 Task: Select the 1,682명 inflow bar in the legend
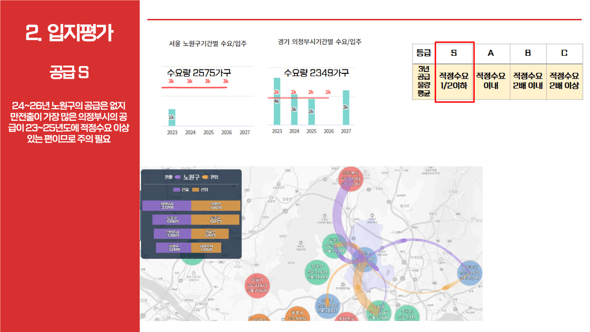pos(216,206)
